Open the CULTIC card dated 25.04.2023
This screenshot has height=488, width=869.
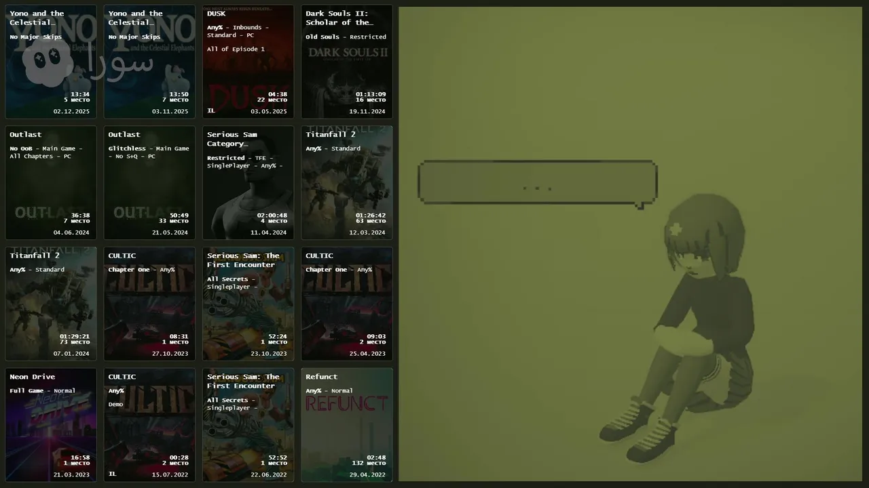[347, 304]
